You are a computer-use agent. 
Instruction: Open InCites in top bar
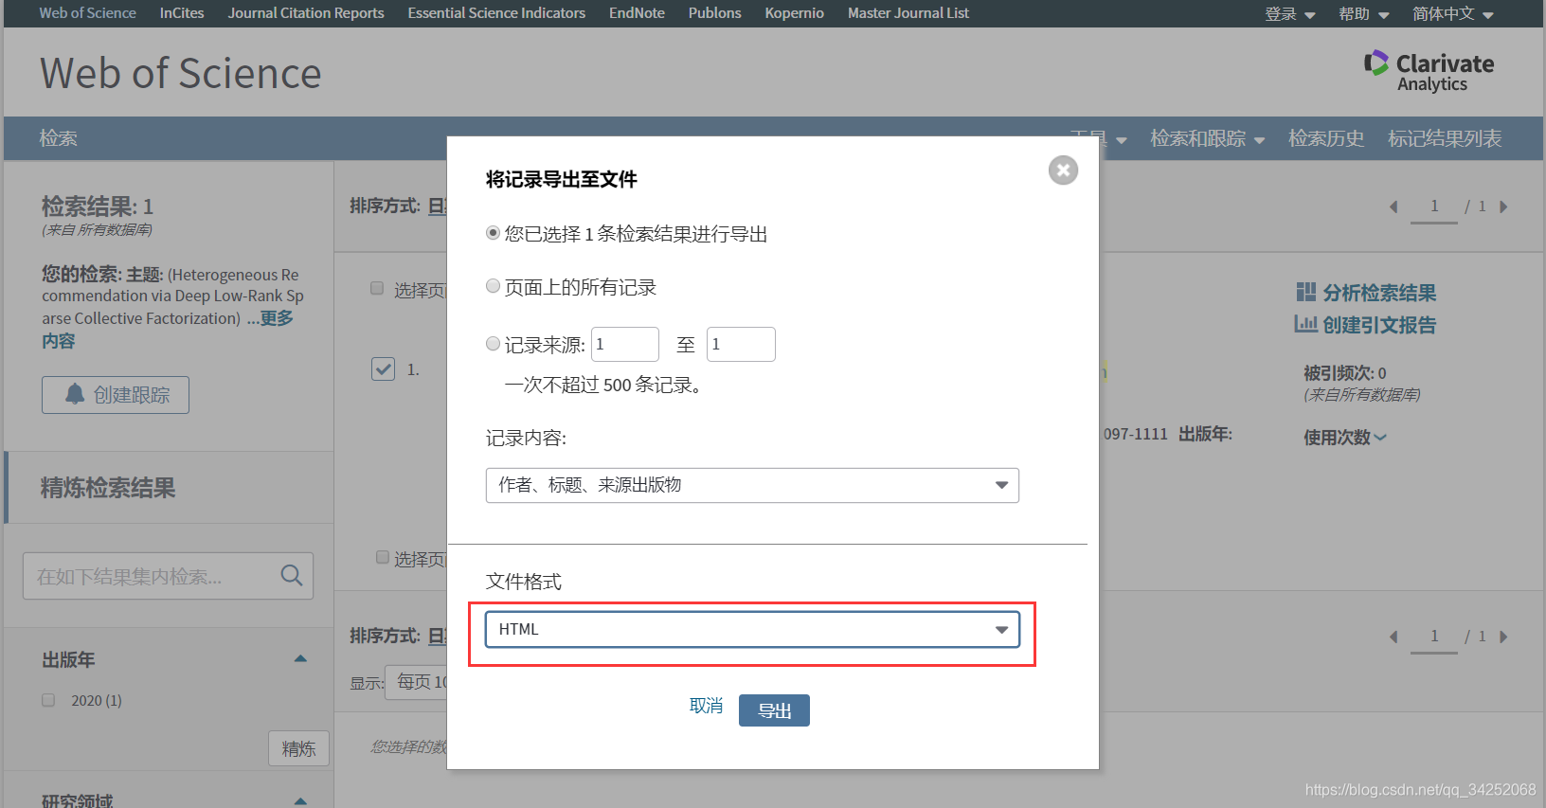tap(182, 13)
